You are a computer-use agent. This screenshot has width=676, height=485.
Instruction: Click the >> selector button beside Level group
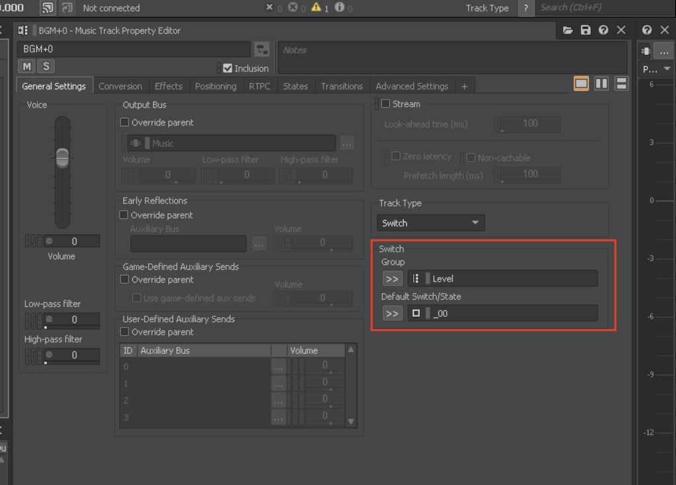point(392,279)
